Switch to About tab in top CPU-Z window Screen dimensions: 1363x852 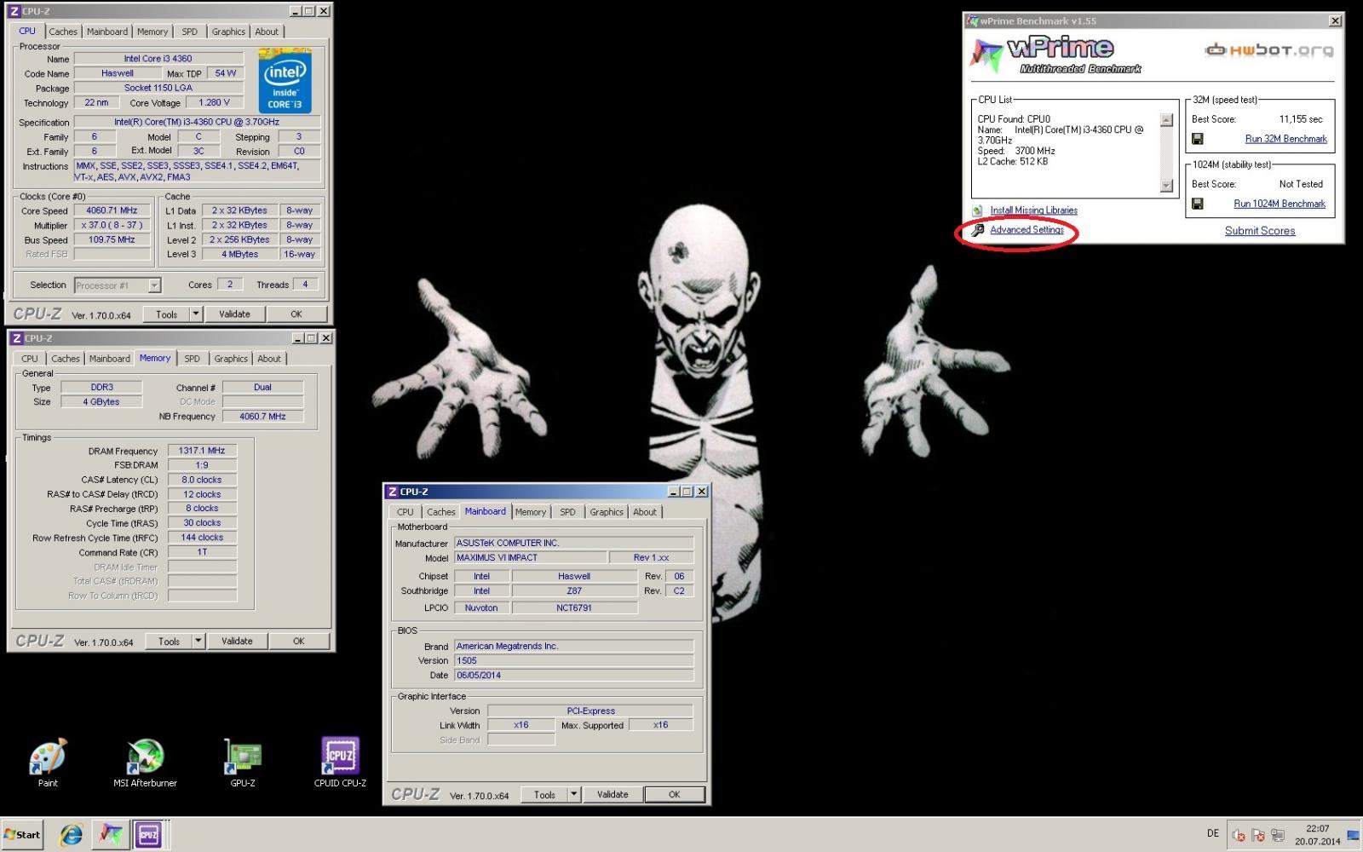coord(267,32)
